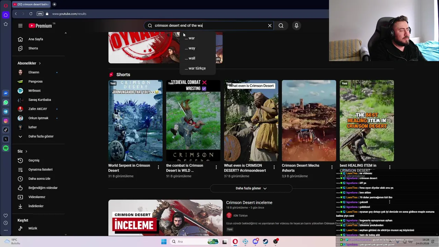Open the 'Crimson Desert inceleme' video title
The image size is (439, 247).
[249, 203]
